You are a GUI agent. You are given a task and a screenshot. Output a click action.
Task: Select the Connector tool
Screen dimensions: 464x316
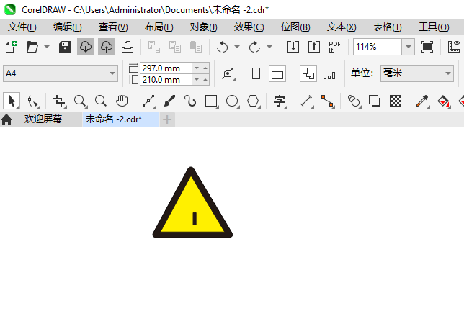[x=328, y=101]
